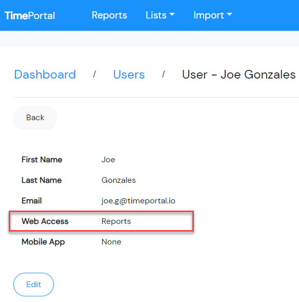Expand the Import dropdown menu
Screen dimensions: 299x302
pos(213,15)
